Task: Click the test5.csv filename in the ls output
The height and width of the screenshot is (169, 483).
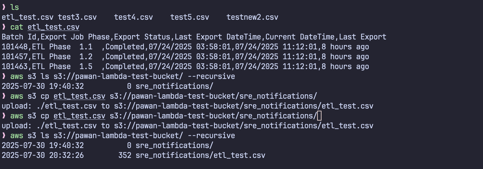Action: tap(190, 17)
